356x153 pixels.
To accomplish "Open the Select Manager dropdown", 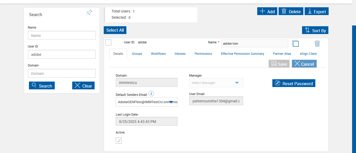I will pos(216,83).
